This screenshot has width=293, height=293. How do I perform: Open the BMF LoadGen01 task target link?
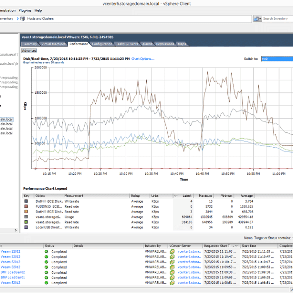13,278
